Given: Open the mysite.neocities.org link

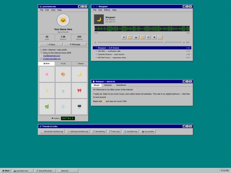Looking at the screenshot, I should click(52, 59).
